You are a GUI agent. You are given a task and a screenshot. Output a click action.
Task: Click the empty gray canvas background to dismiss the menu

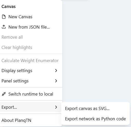(97, 52)
